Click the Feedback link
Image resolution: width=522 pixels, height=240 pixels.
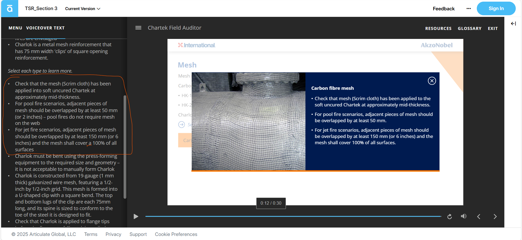pos(444,9)
